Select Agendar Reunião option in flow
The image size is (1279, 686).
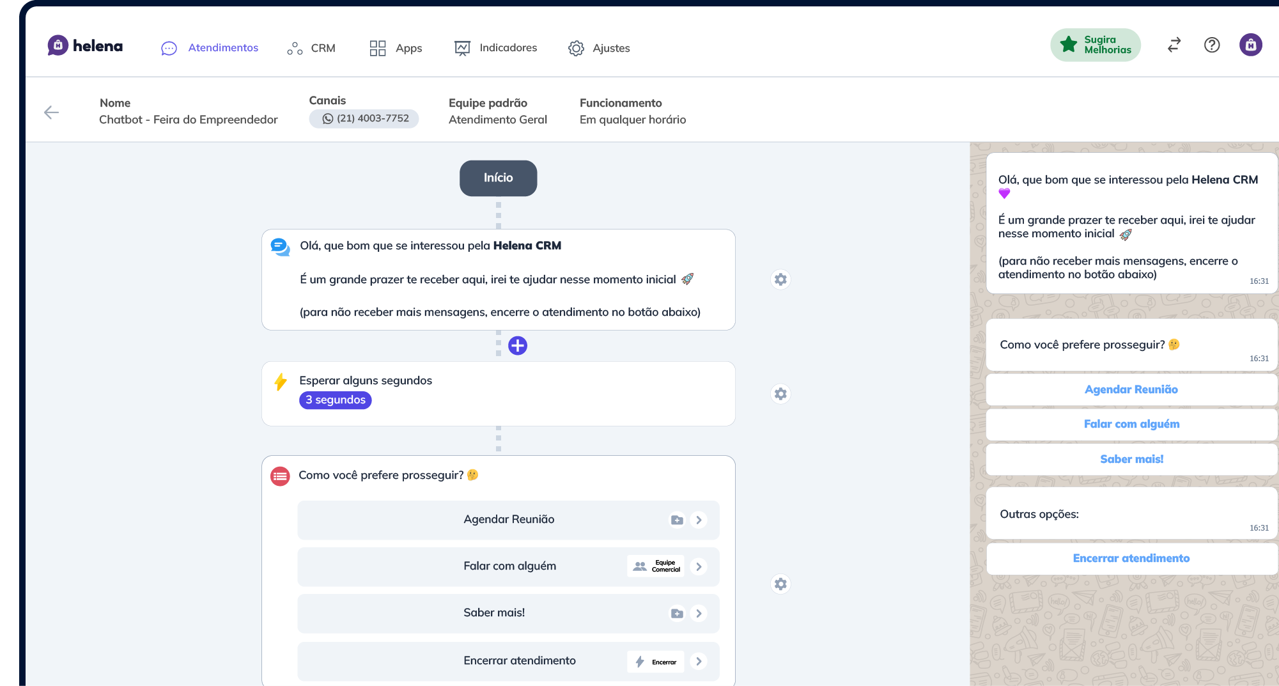tap(509, 520)
